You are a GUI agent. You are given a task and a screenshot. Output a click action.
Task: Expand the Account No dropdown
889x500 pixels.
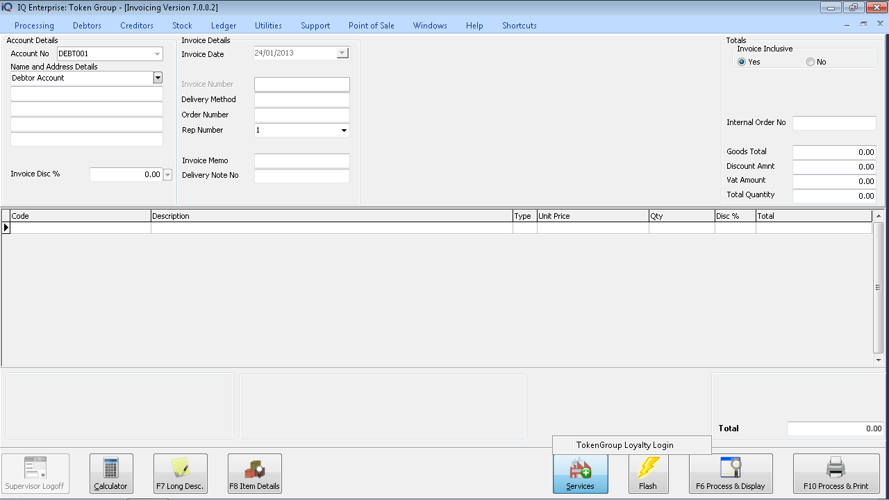[x=158, y=53]
